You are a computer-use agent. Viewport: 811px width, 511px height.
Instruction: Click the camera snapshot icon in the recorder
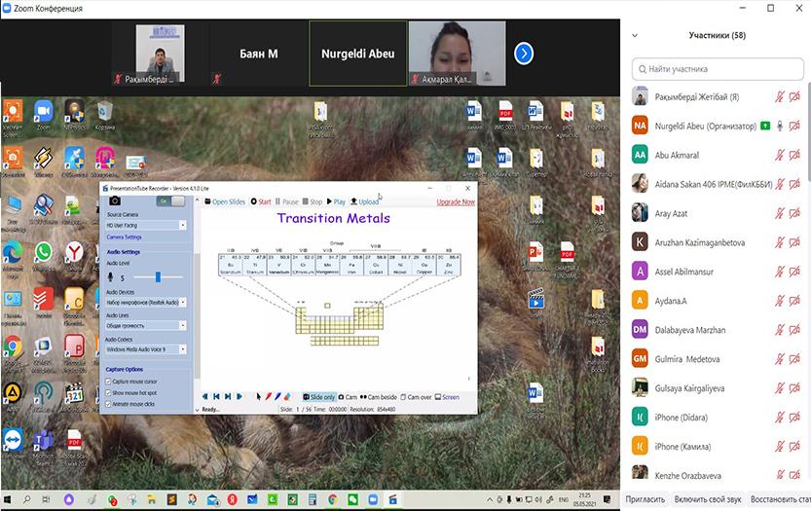coord(115,201)
